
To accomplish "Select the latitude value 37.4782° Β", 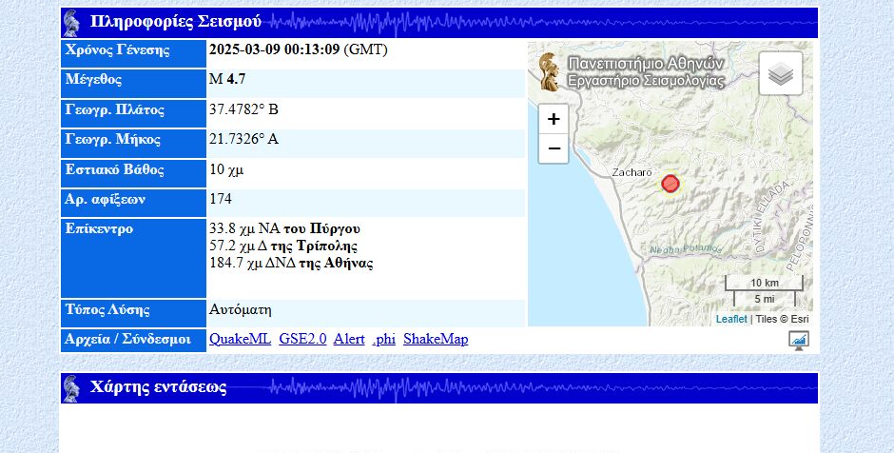I will tap(243, 109).
